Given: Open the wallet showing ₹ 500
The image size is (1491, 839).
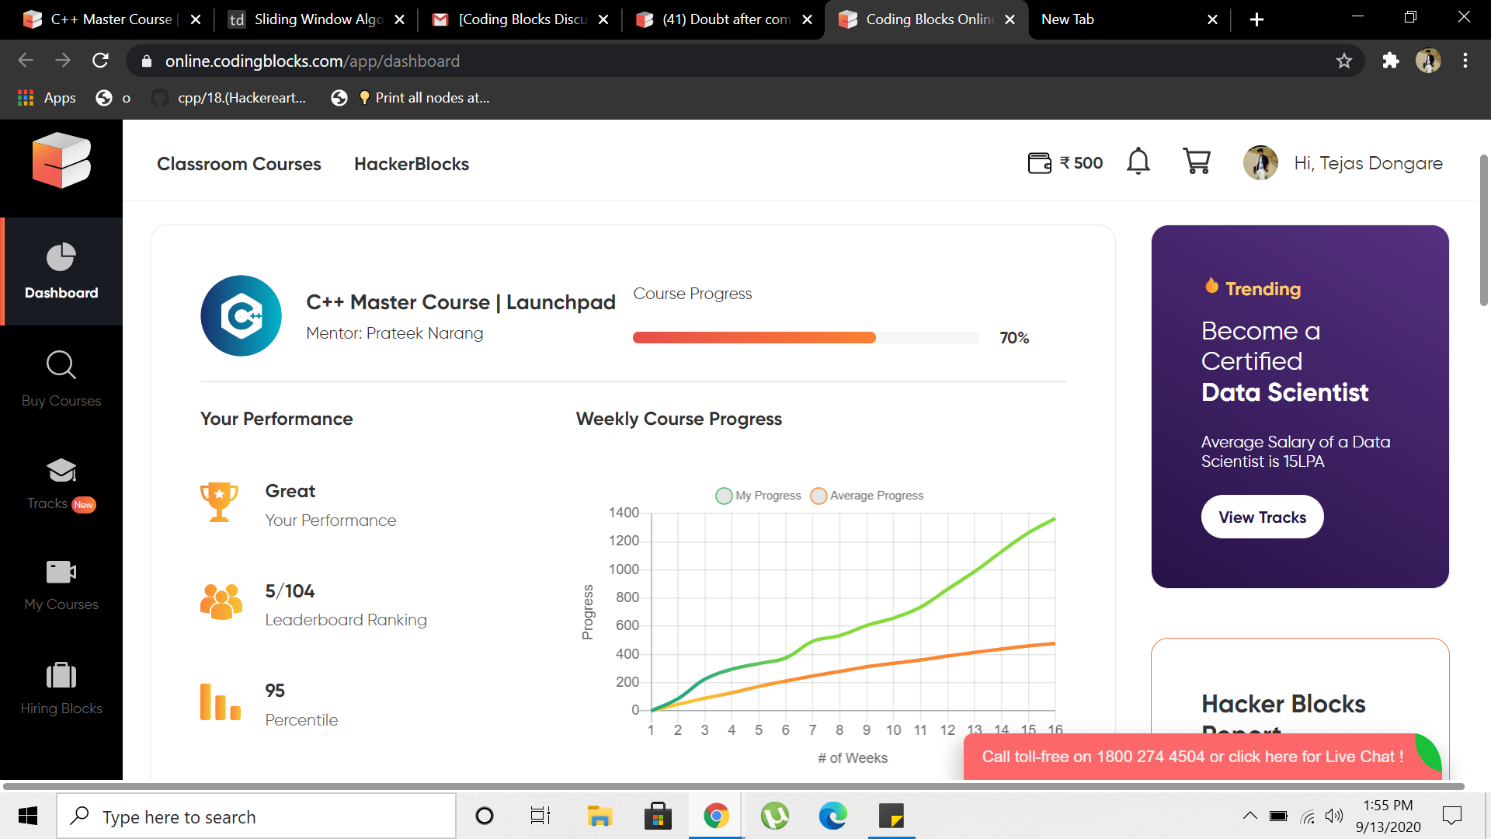Looking at the screenshot, I should 1065,163.
